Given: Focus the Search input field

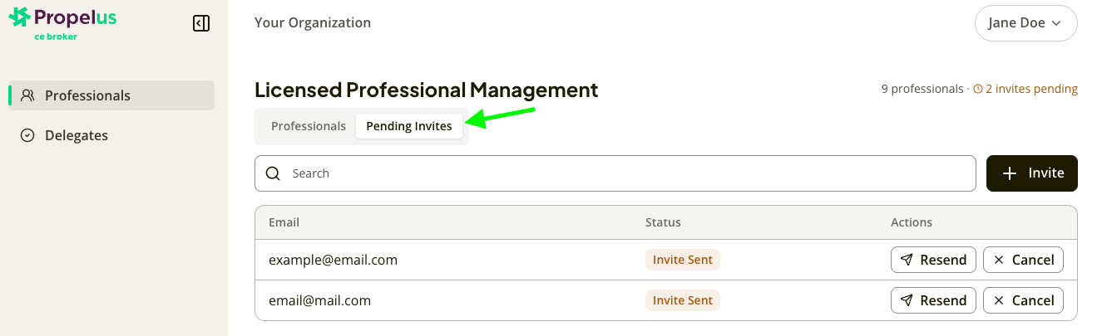Looking at the screenshot, I should (x=615, y=173).
